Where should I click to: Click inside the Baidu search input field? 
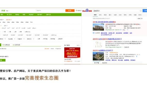tap(116, 11)
